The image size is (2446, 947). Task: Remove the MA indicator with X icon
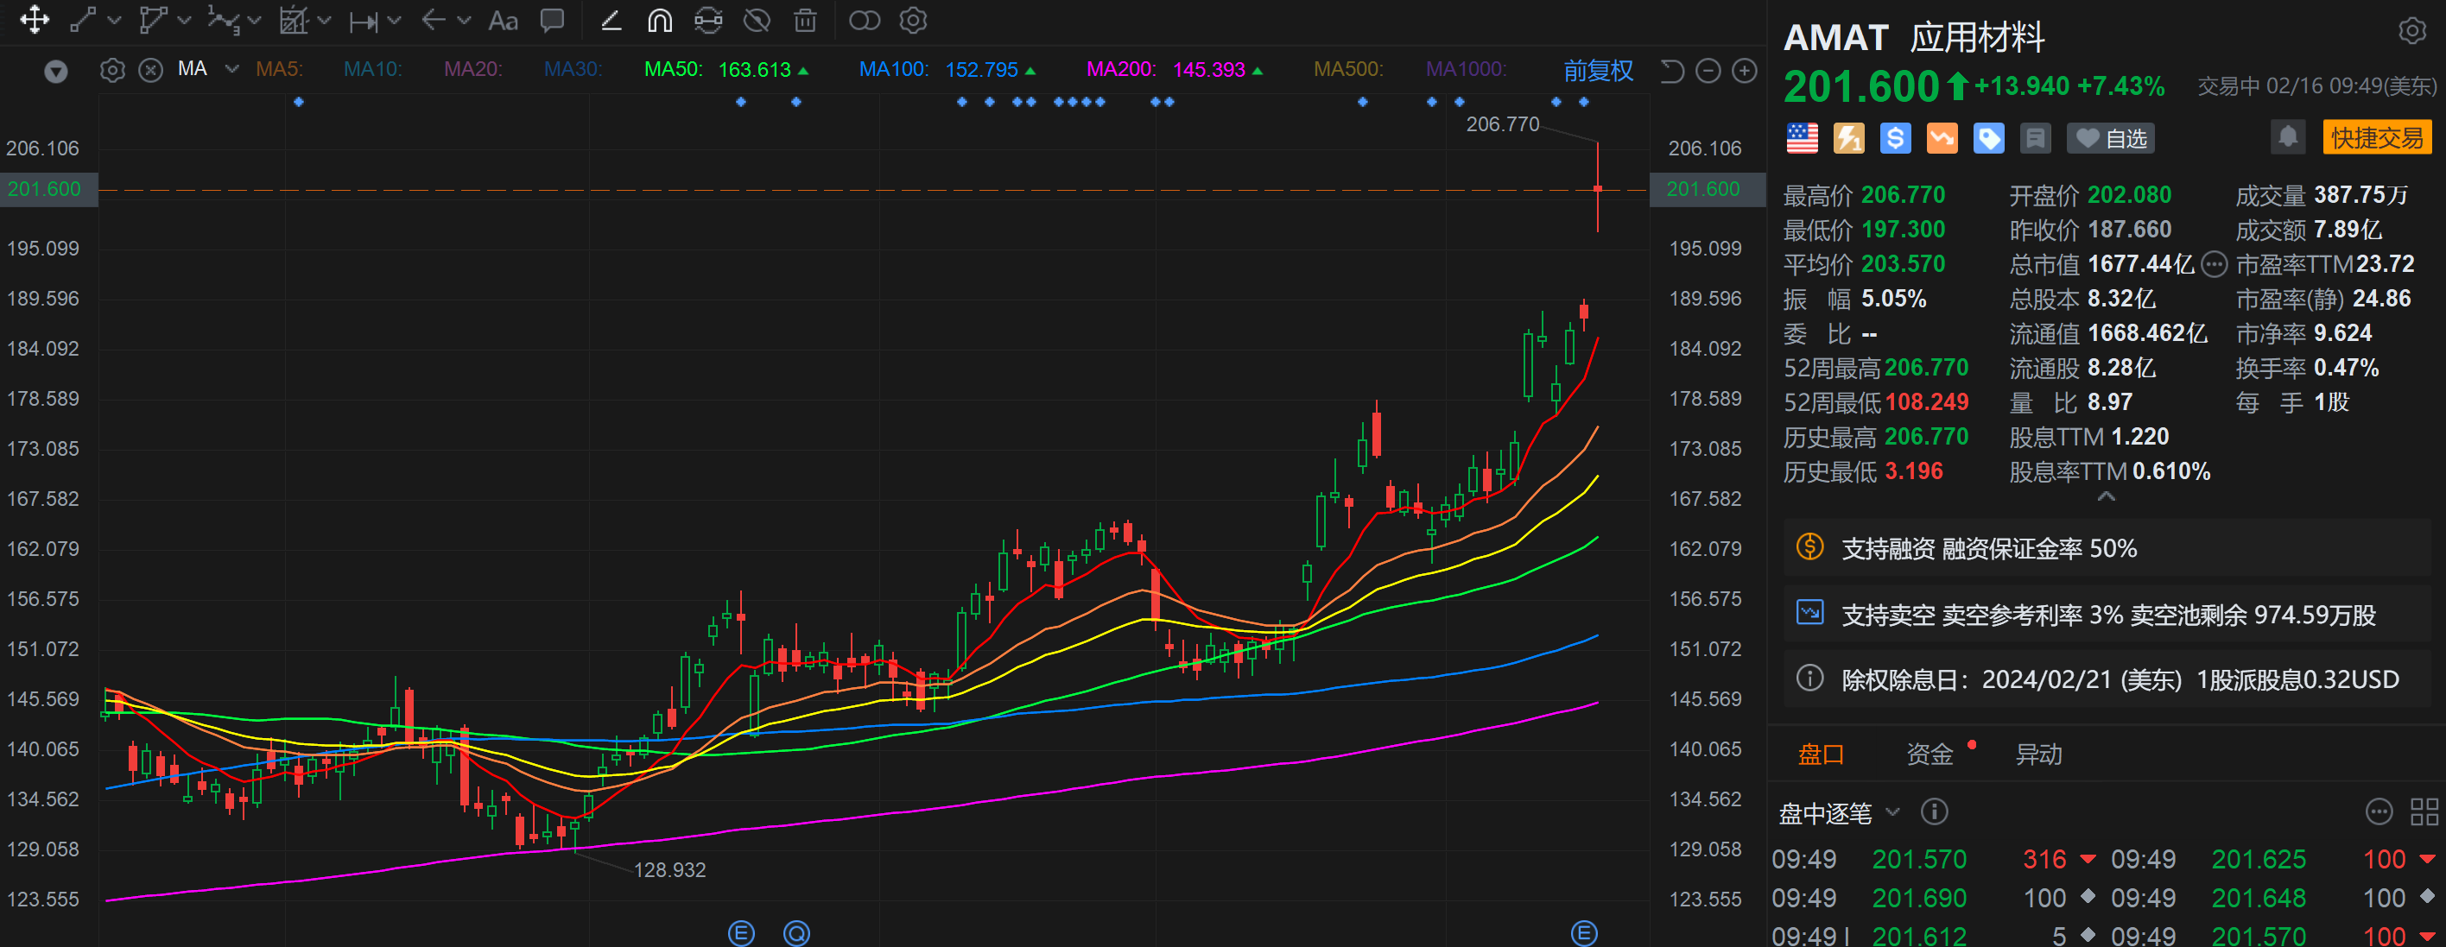pos(150,70)
